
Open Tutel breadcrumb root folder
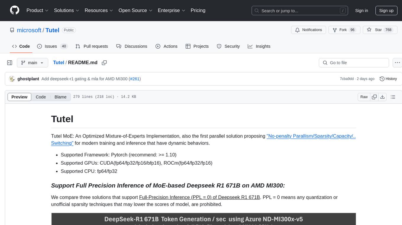pos(59,63)
